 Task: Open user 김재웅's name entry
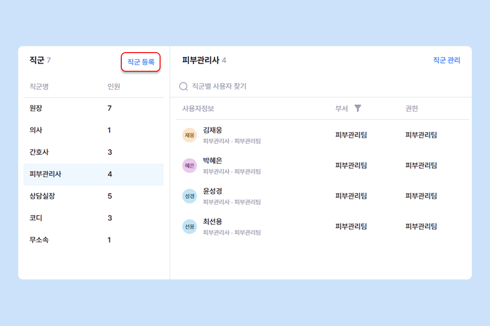coord(213,130)
